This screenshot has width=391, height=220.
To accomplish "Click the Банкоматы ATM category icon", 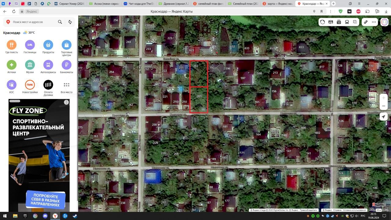I will point(66,65).
